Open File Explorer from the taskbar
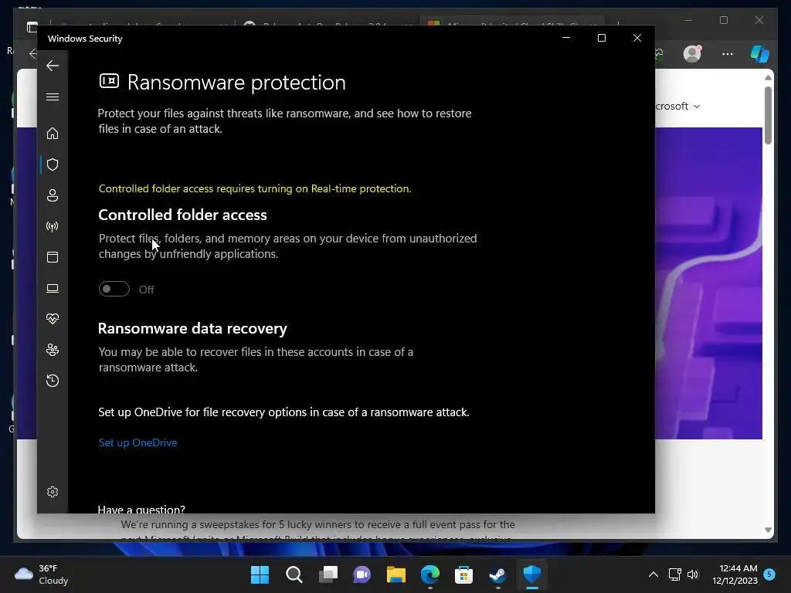Viewport: 791px width, 593px height. click(x=396, y=574)
